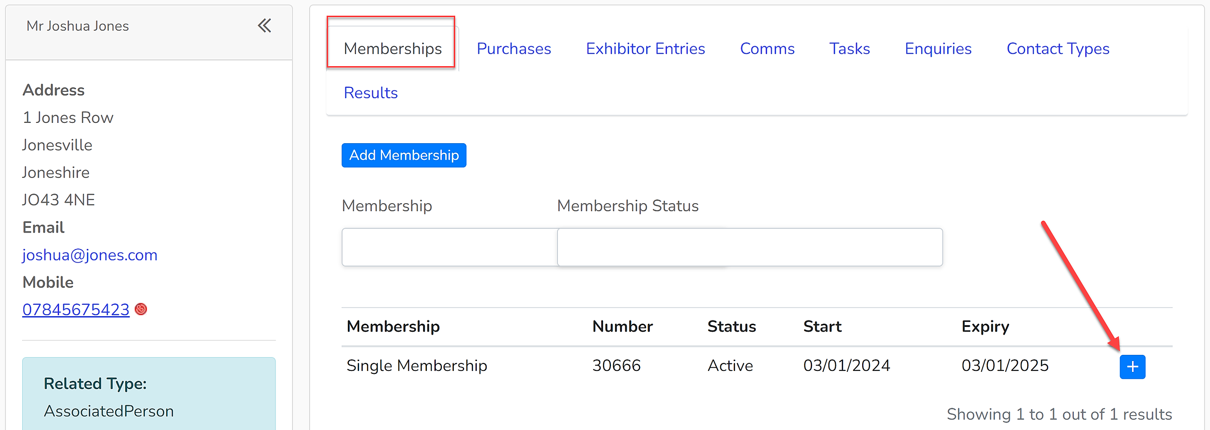Viewport: 1210px width, 430px height.
Task: Open the Exhibitor Entries tab
Action: [645, 49]
